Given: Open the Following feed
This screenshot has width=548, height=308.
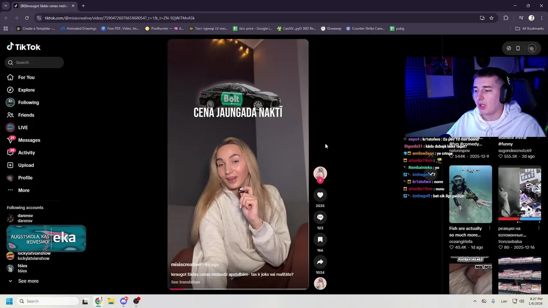Looking at the screenshot, I should coord(23,103).
